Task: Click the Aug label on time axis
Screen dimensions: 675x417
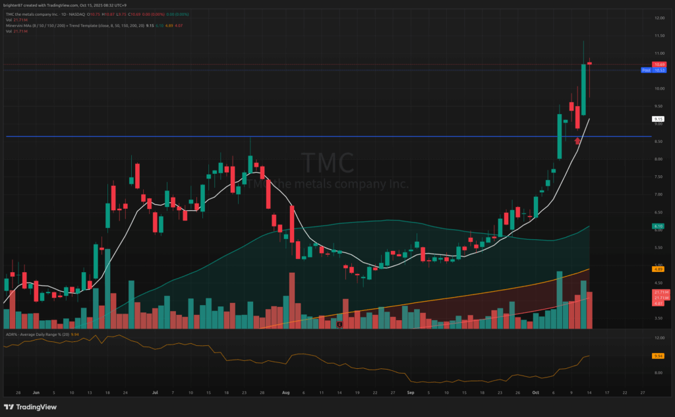Action: coord(285,392)
